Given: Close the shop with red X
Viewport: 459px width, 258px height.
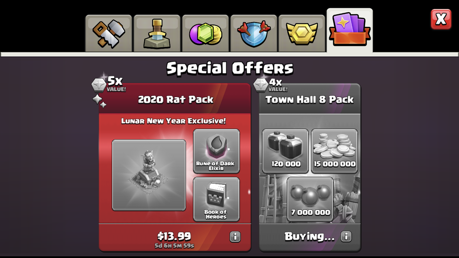Looking at the screenshot, I should pyautogui.click(x=441, y=19).
